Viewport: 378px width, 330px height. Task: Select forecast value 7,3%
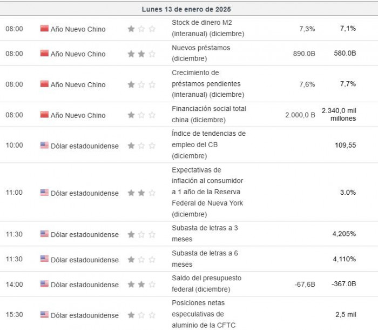[x=307, y=29]
